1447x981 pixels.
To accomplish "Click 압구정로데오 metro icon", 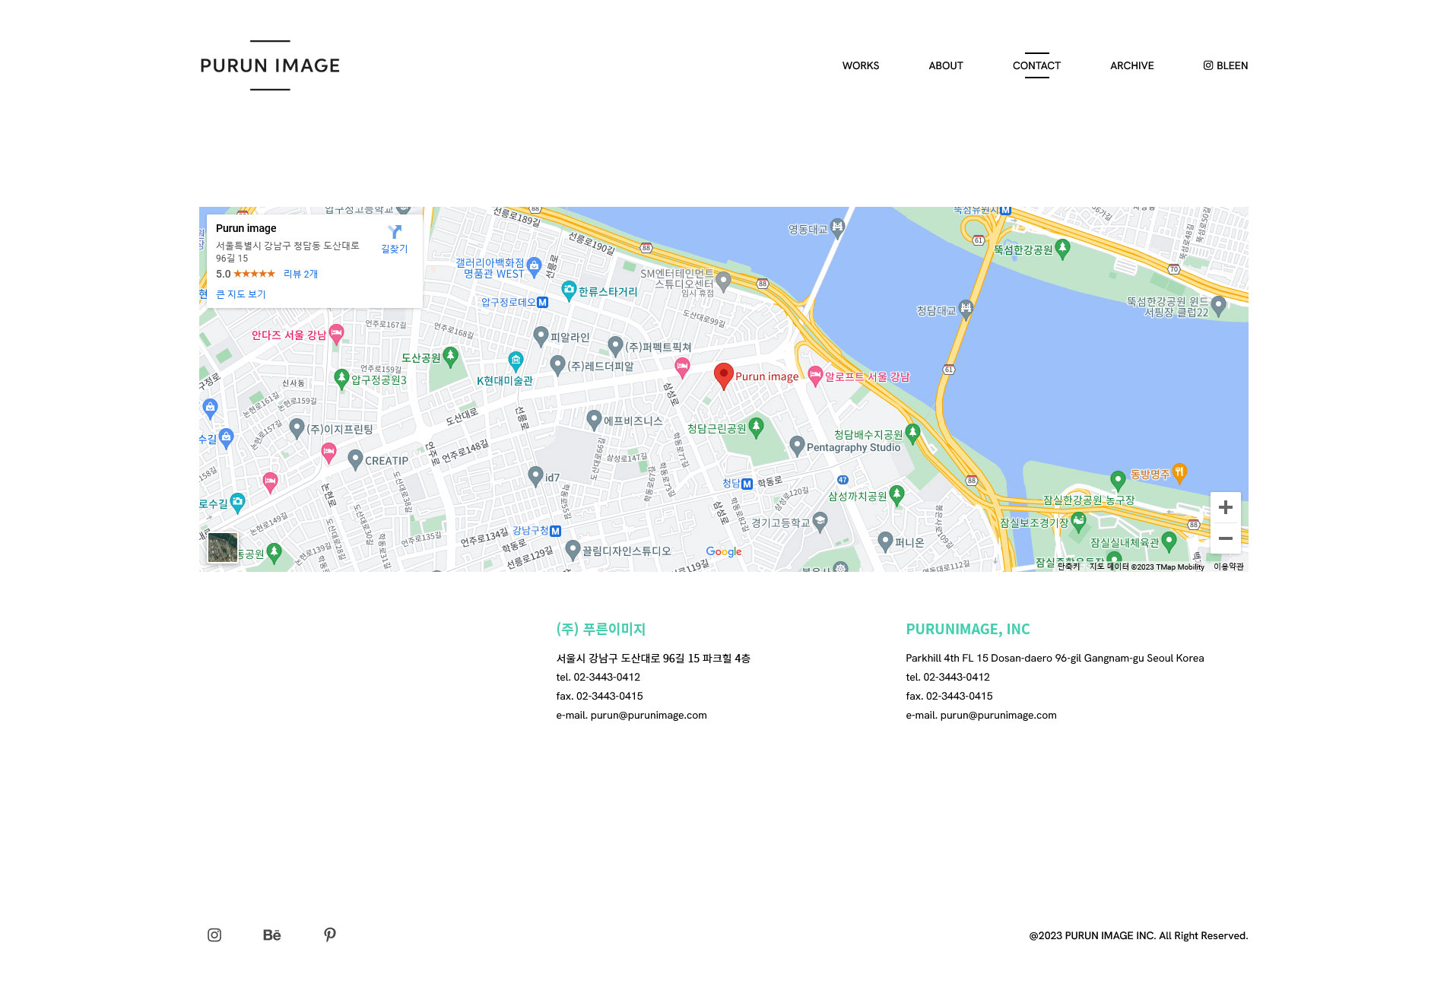I will [542, 302].
